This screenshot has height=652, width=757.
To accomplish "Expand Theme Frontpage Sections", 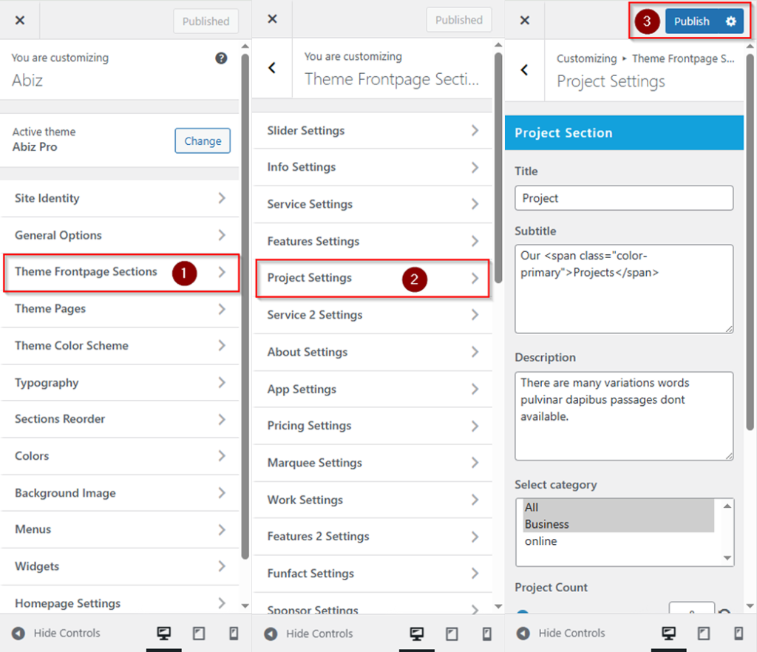I will tap(120, 272).
